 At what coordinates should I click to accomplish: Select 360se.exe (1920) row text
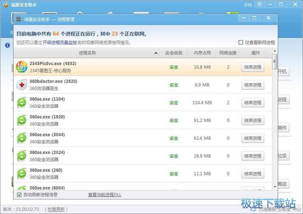(x=47, y=117)
